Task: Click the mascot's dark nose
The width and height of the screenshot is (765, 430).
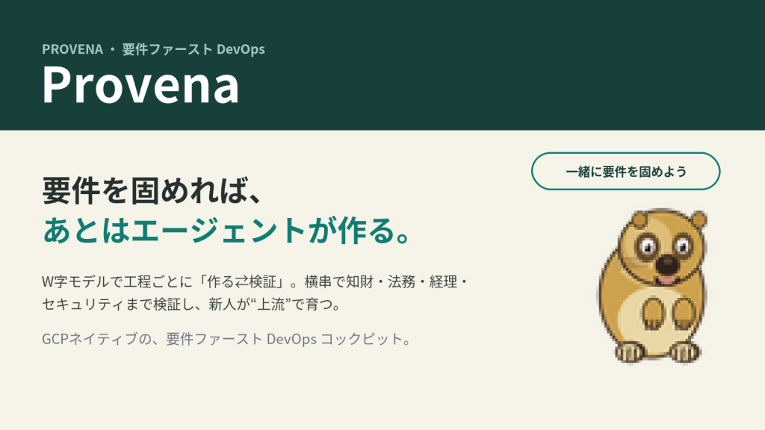Action: pos(666,264)
